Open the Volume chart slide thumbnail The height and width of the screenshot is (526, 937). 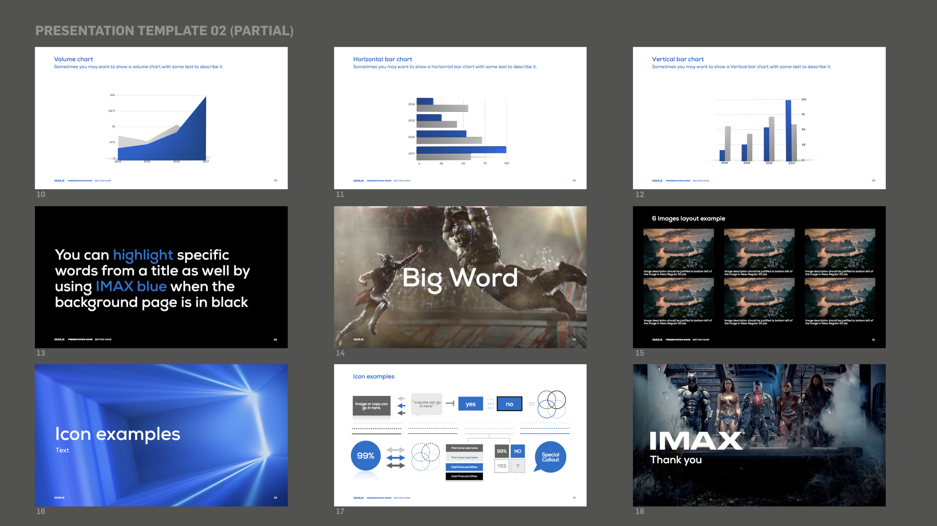tap(161, 118)
